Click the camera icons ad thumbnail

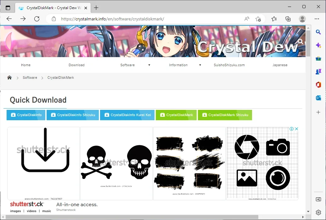[262, 164]
